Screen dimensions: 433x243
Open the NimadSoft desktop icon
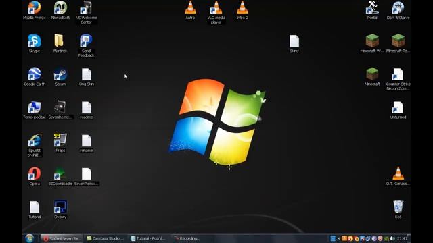(x=60, y=10)
